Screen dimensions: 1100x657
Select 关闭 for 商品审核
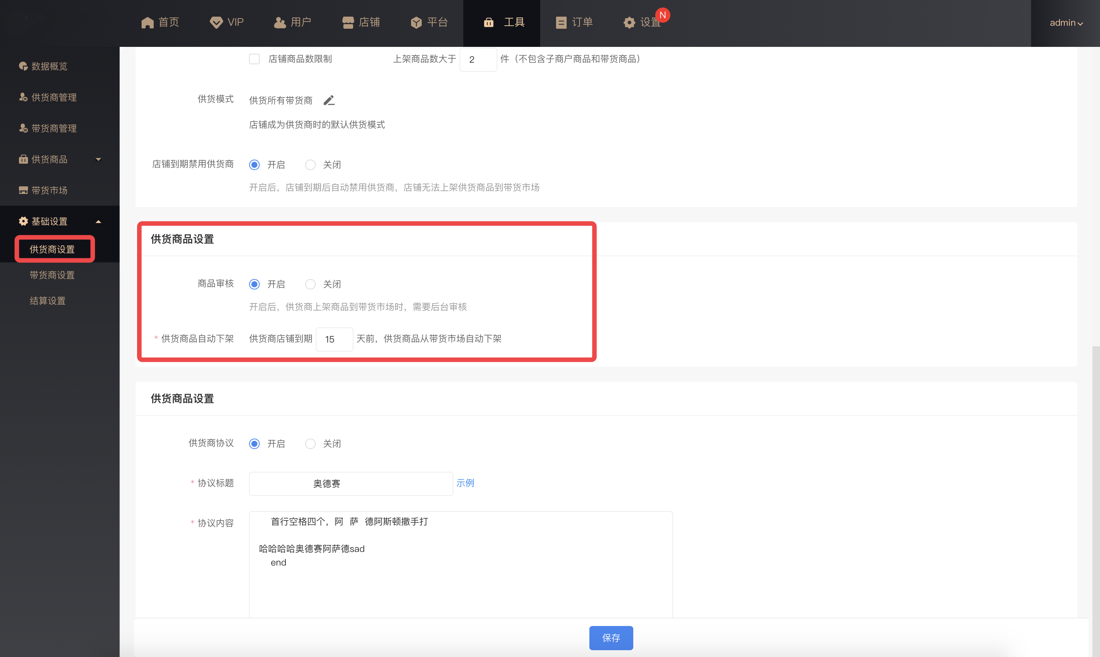tap(310, 284)
